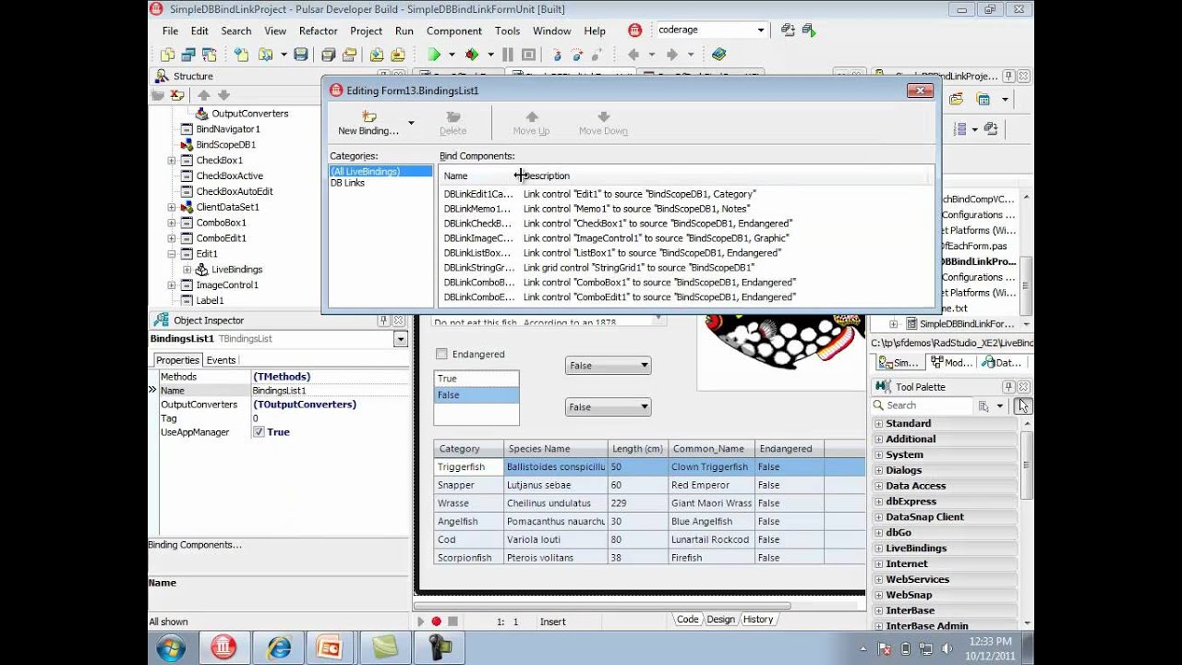Open Object Inspector component selector dropdown
The image size is (1182, 665).
pos(400,339)
